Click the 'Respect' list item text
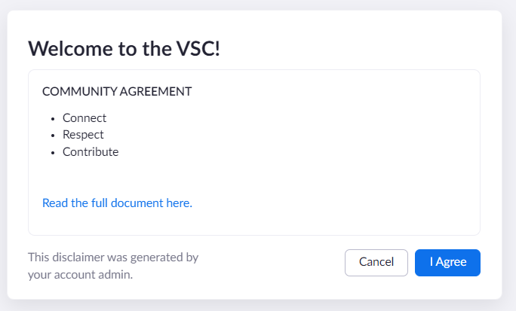 pyautogui.click(x=83, y=135)
